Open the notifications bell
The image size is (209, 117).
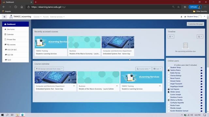(182, 17)
